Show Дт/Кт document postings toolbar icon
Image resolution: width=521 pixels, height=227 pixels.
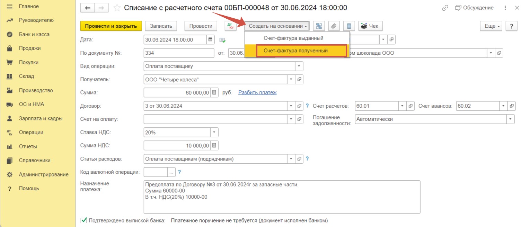[x=230, y=26]
